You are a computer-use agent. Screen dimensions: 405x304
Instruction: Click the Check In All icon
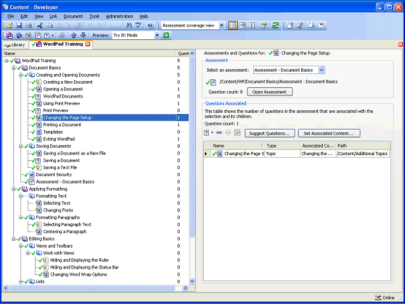coord(299,25)
